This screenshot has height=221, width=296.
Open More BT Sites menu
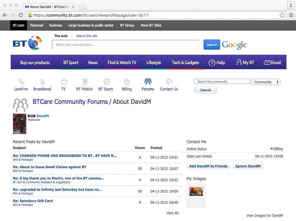pos(151,25)
